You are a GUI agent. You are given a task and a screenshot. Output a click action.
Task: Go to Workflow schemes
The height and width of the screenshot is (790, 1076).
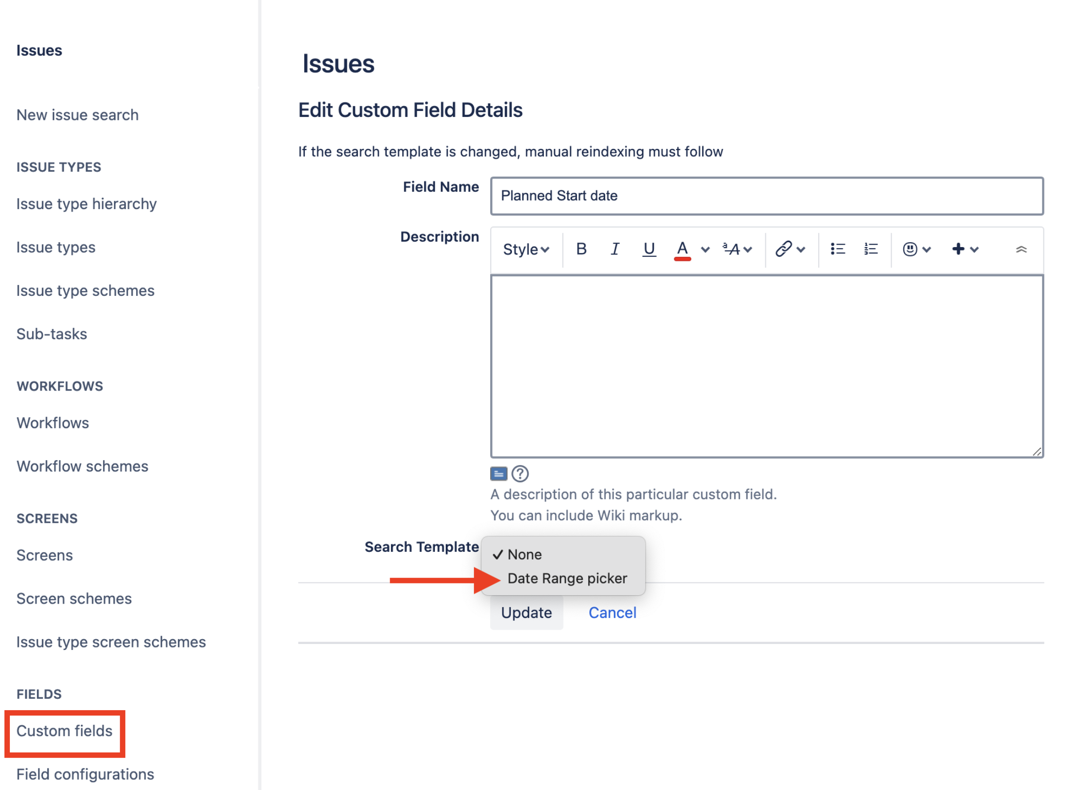tap(82, 466)
